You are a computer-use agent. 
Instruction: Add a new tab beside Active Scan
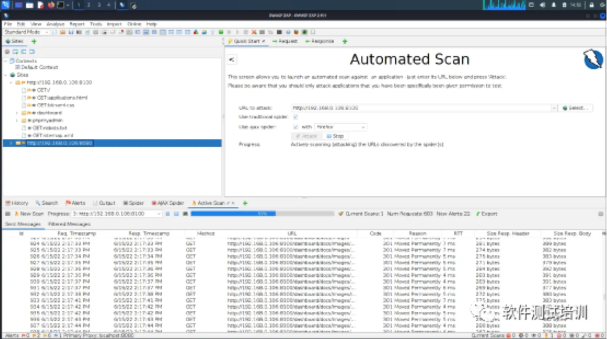pyautogui.click(x=245, y=203)
